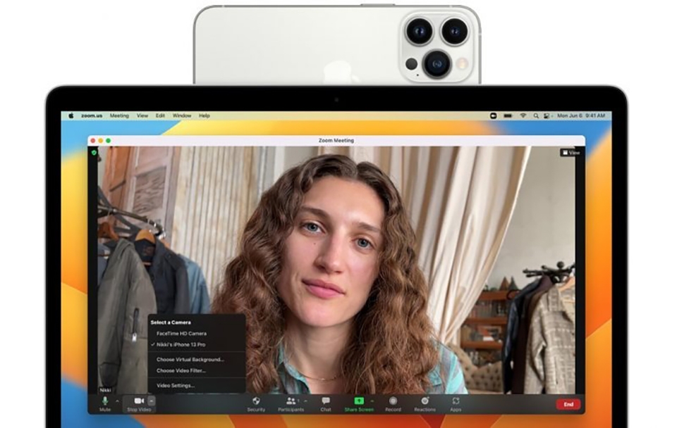The width and height of the screenshot is (677, 428).
Task: Click the Zoom Meeting title text
Action: 336,141
